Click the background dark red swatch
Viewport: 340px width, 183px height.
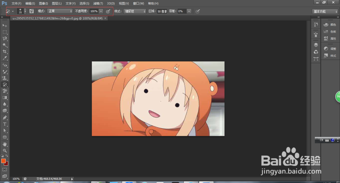point(6,164)
